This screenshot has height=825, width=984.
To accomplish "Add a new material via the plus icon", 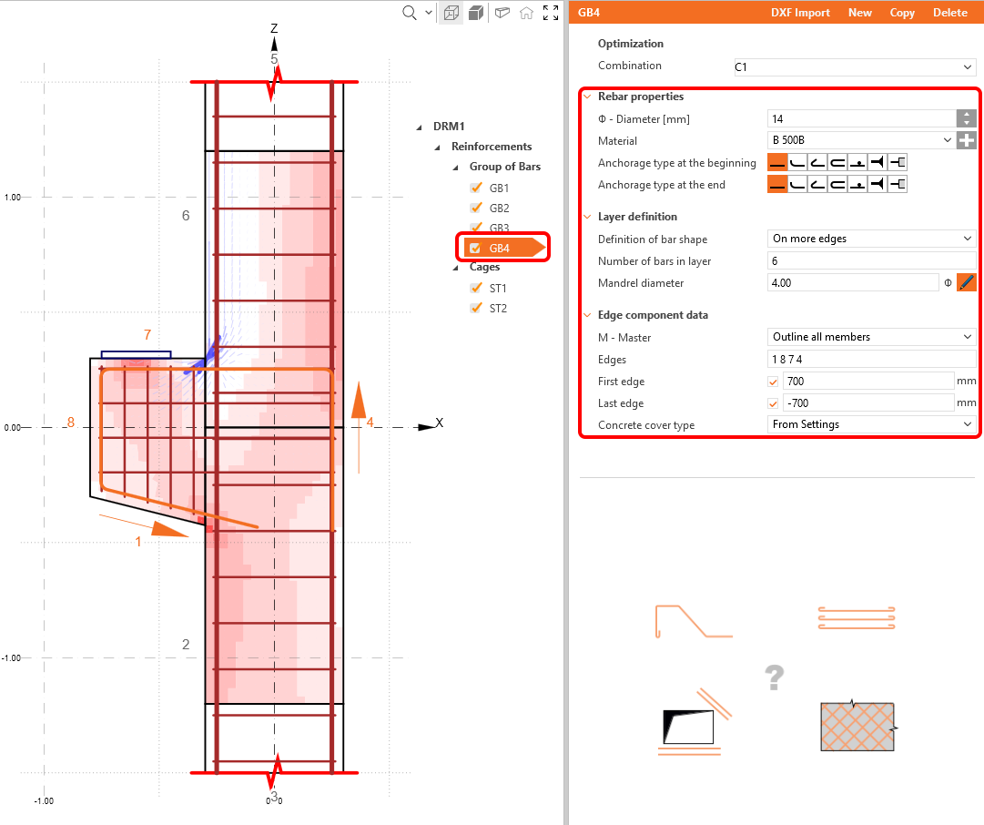I will pos(966,139).
